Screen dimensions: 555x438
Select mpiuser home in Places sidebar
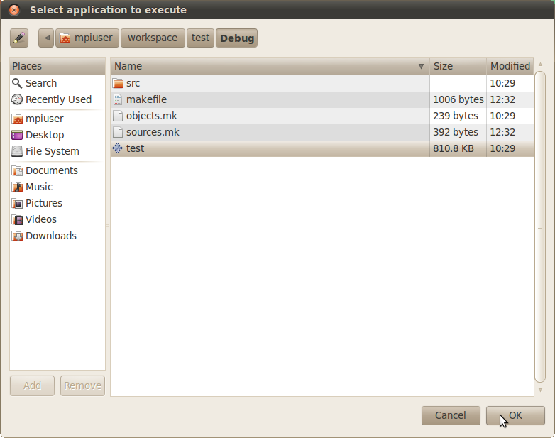click(x=57, y=119)
